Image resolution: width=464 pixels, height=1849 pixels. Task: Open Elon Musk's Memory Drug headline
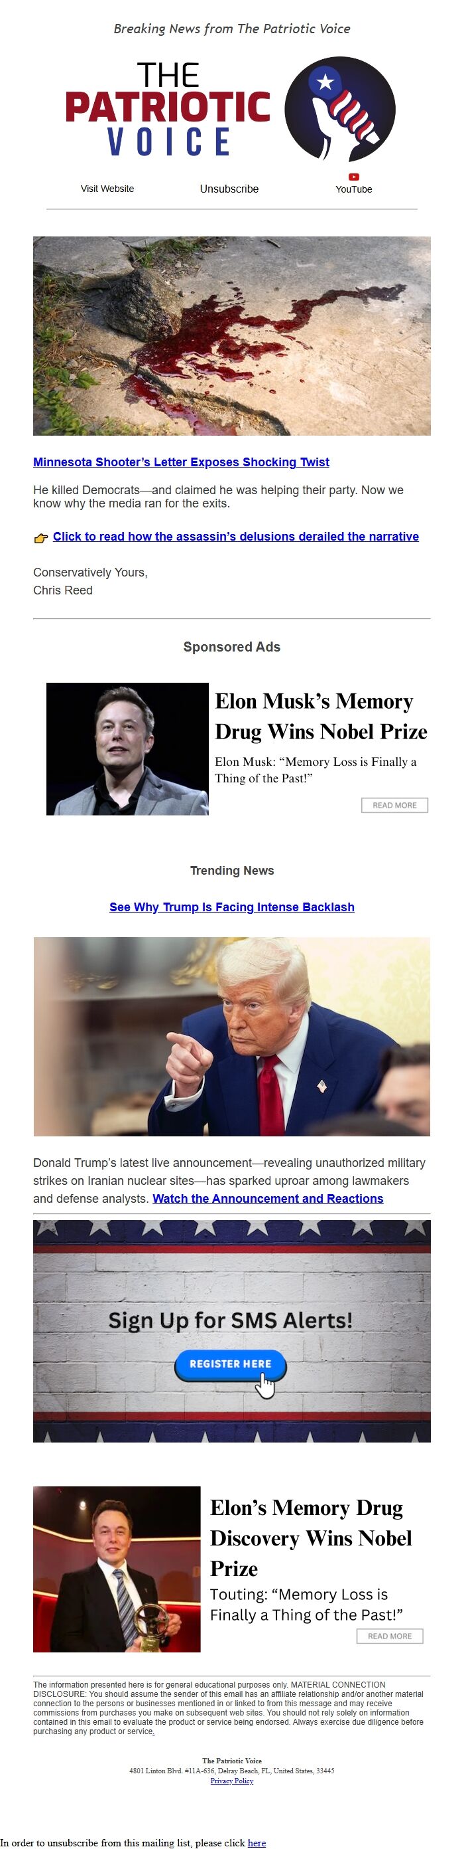321,717
